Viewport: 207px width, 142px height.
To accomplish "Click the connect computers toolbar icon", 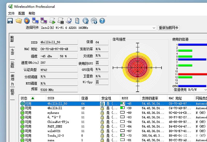I will (35, 21).
